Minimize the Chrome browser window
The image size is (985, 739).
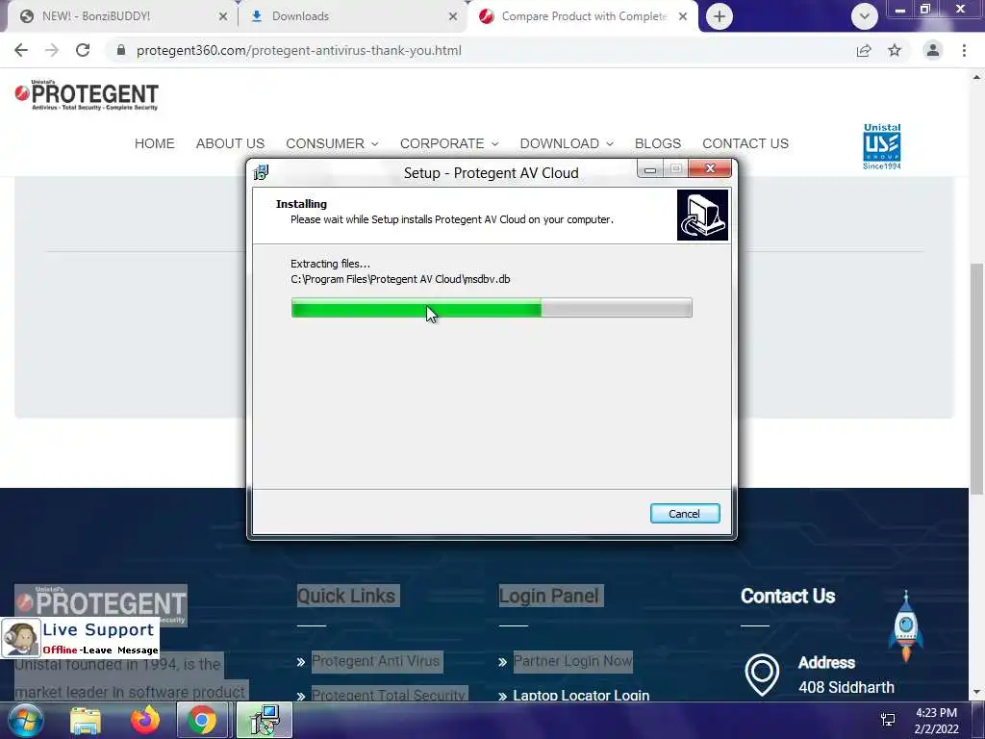[x=900, y=10]
